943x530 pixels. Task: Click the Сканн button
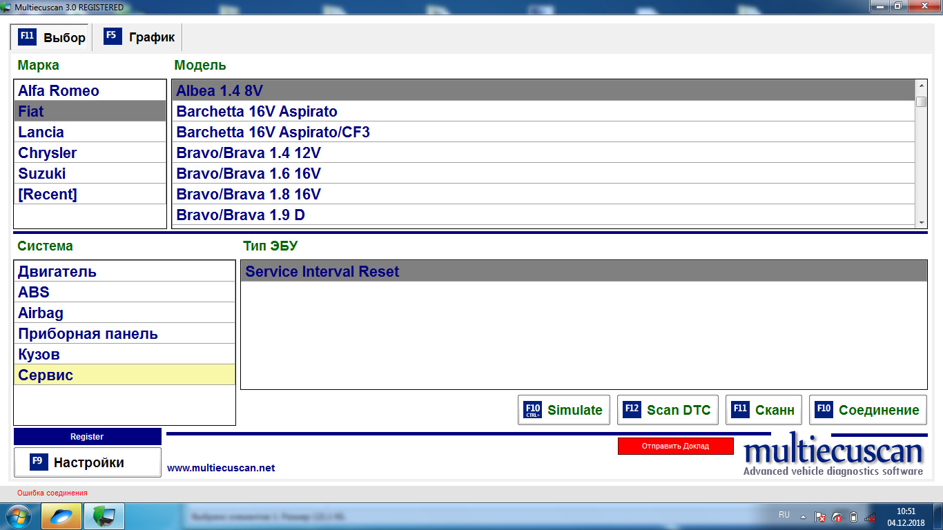coord(764,410)
